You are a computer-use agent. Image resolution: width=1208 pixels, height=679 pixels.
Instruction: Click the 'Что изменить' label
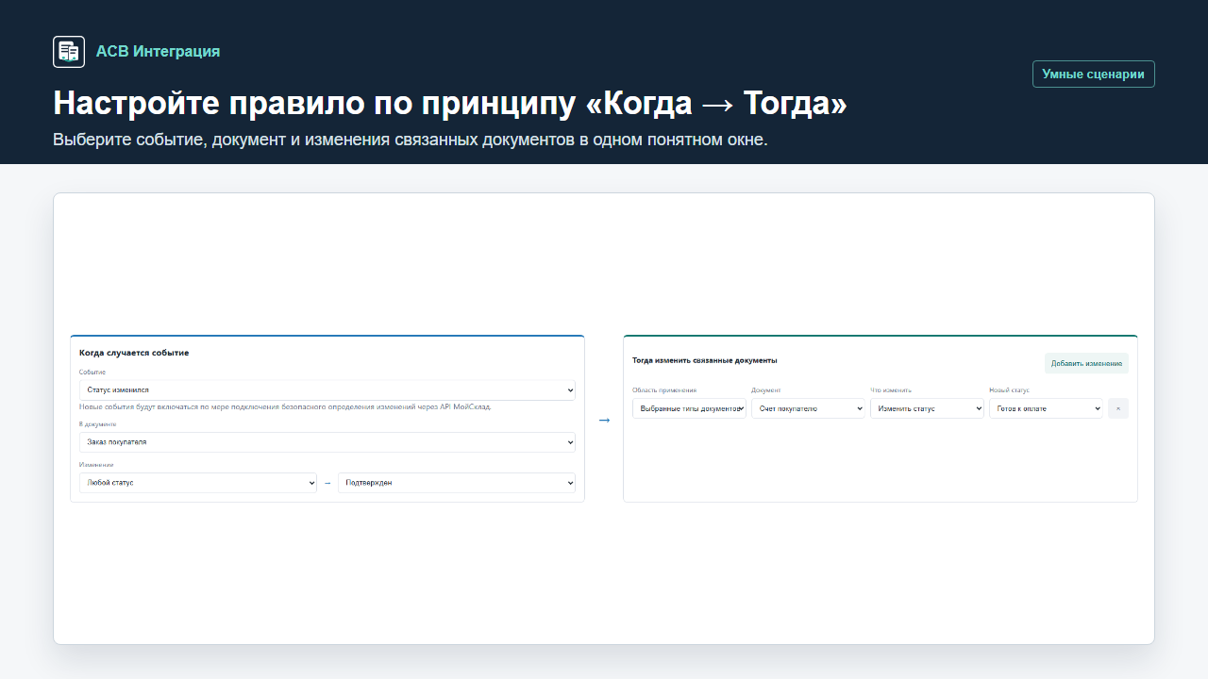click(891, 389)
